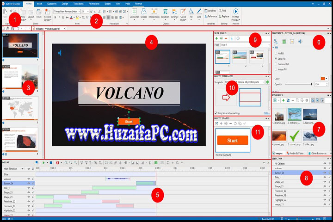Click the red record narration button in timeline

coord(57,163)
